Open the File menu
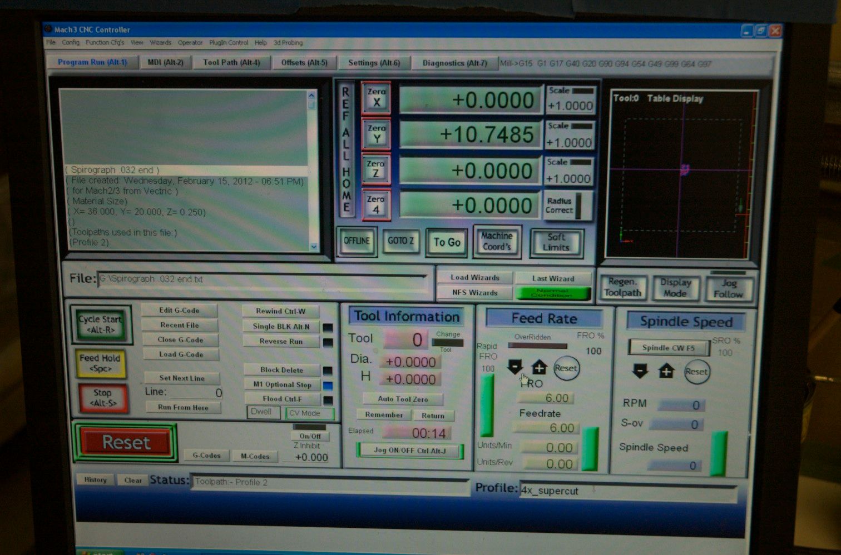Viewport: 841px width, 555px height. (51, 42)
